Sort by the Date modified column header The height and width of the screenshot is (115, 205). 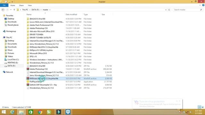point(71,14)
